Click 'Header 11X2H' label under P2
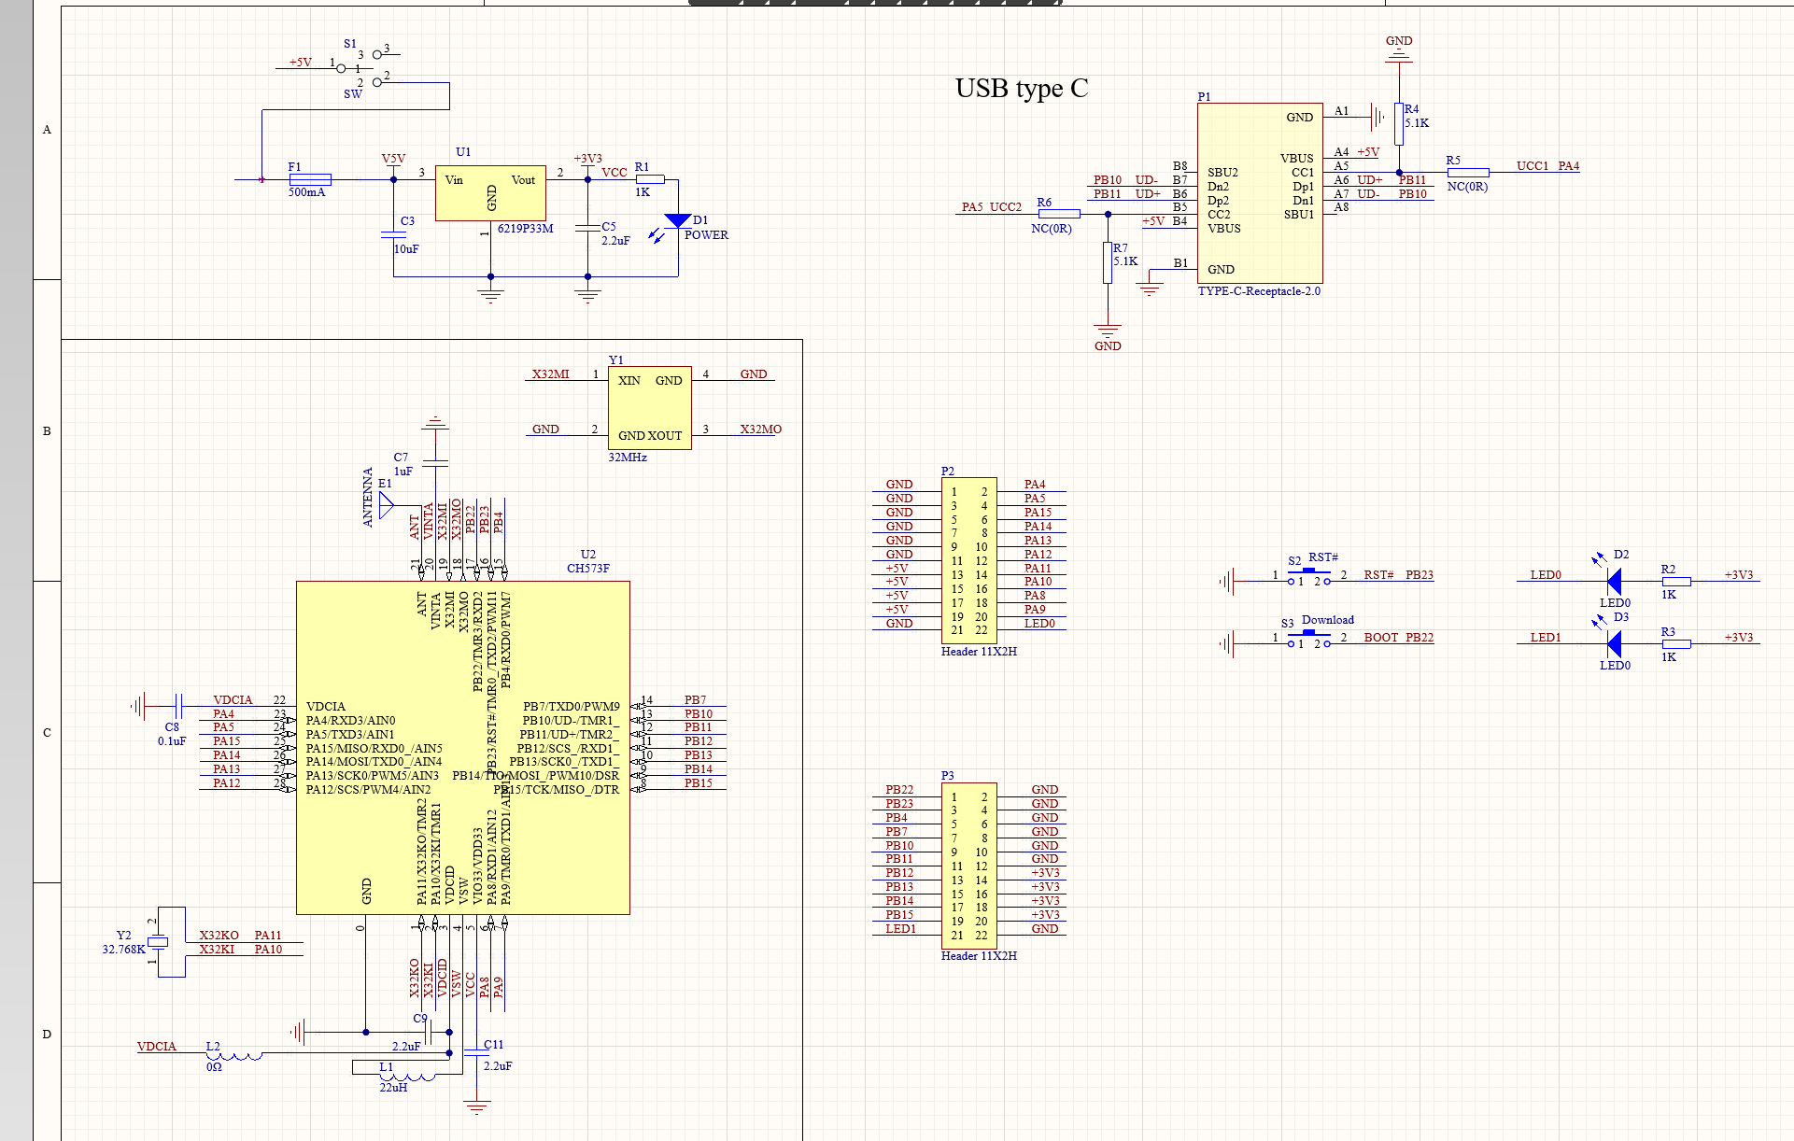 coord(979,652)
